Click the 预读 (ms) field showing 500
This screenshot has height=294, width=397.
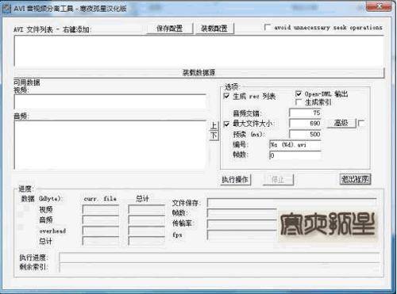305,134
